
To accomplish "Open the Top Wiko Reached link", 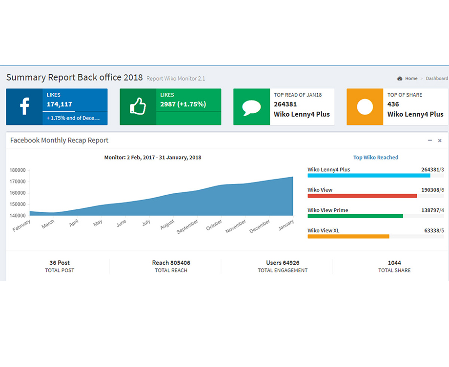I will [376, 158].
